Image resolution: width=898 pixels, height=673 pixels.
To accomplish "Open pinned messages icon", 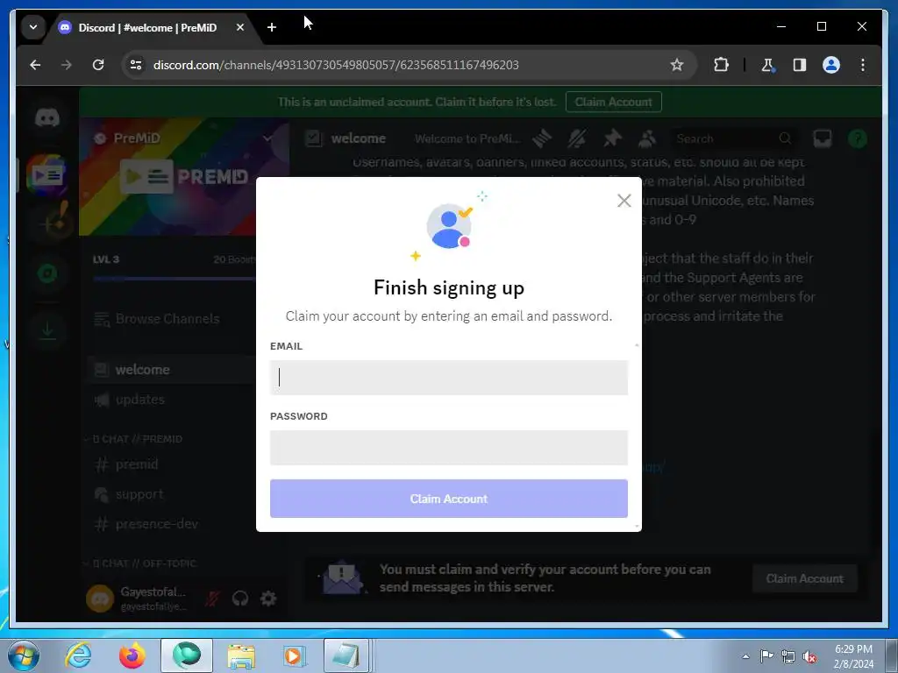I will 612,138.
